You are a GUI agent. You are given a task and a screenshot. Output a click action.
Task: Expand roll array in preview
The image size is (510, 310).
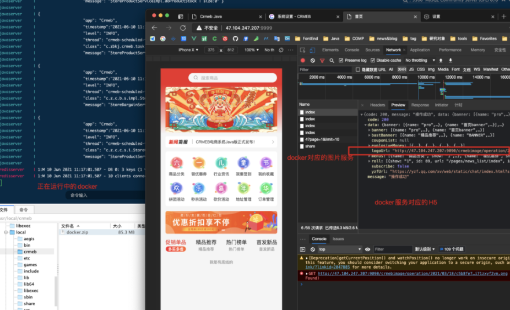tap(370, 161)
